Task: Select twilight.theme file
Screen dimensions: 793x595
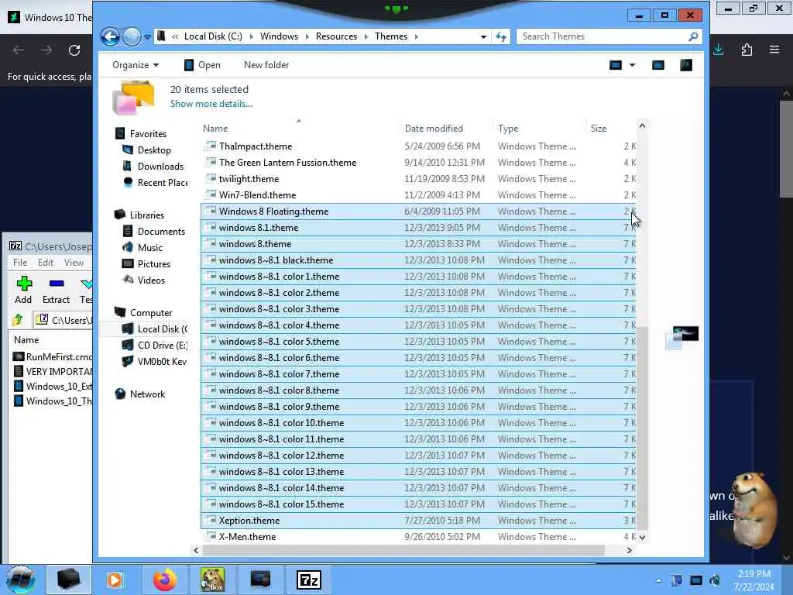Action: tap(417, 179)
